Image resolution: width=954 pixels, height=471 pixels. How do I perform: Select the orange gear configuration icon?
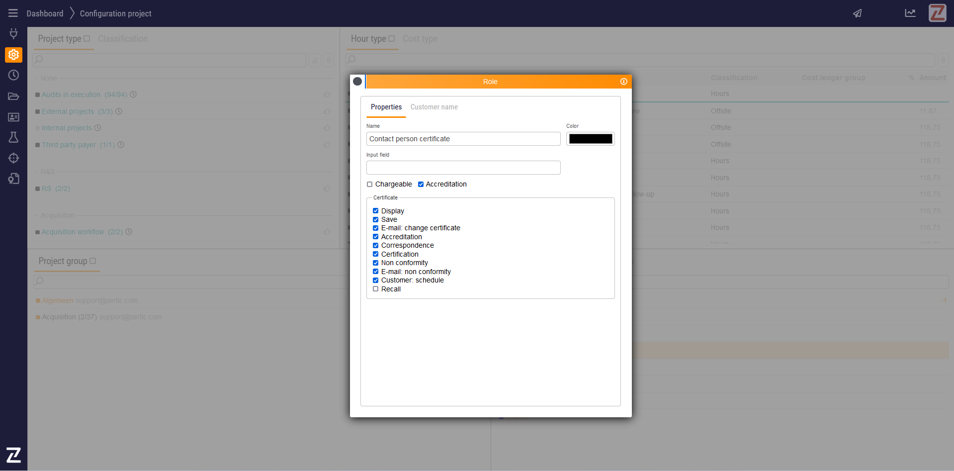click(x=13, y=55)
